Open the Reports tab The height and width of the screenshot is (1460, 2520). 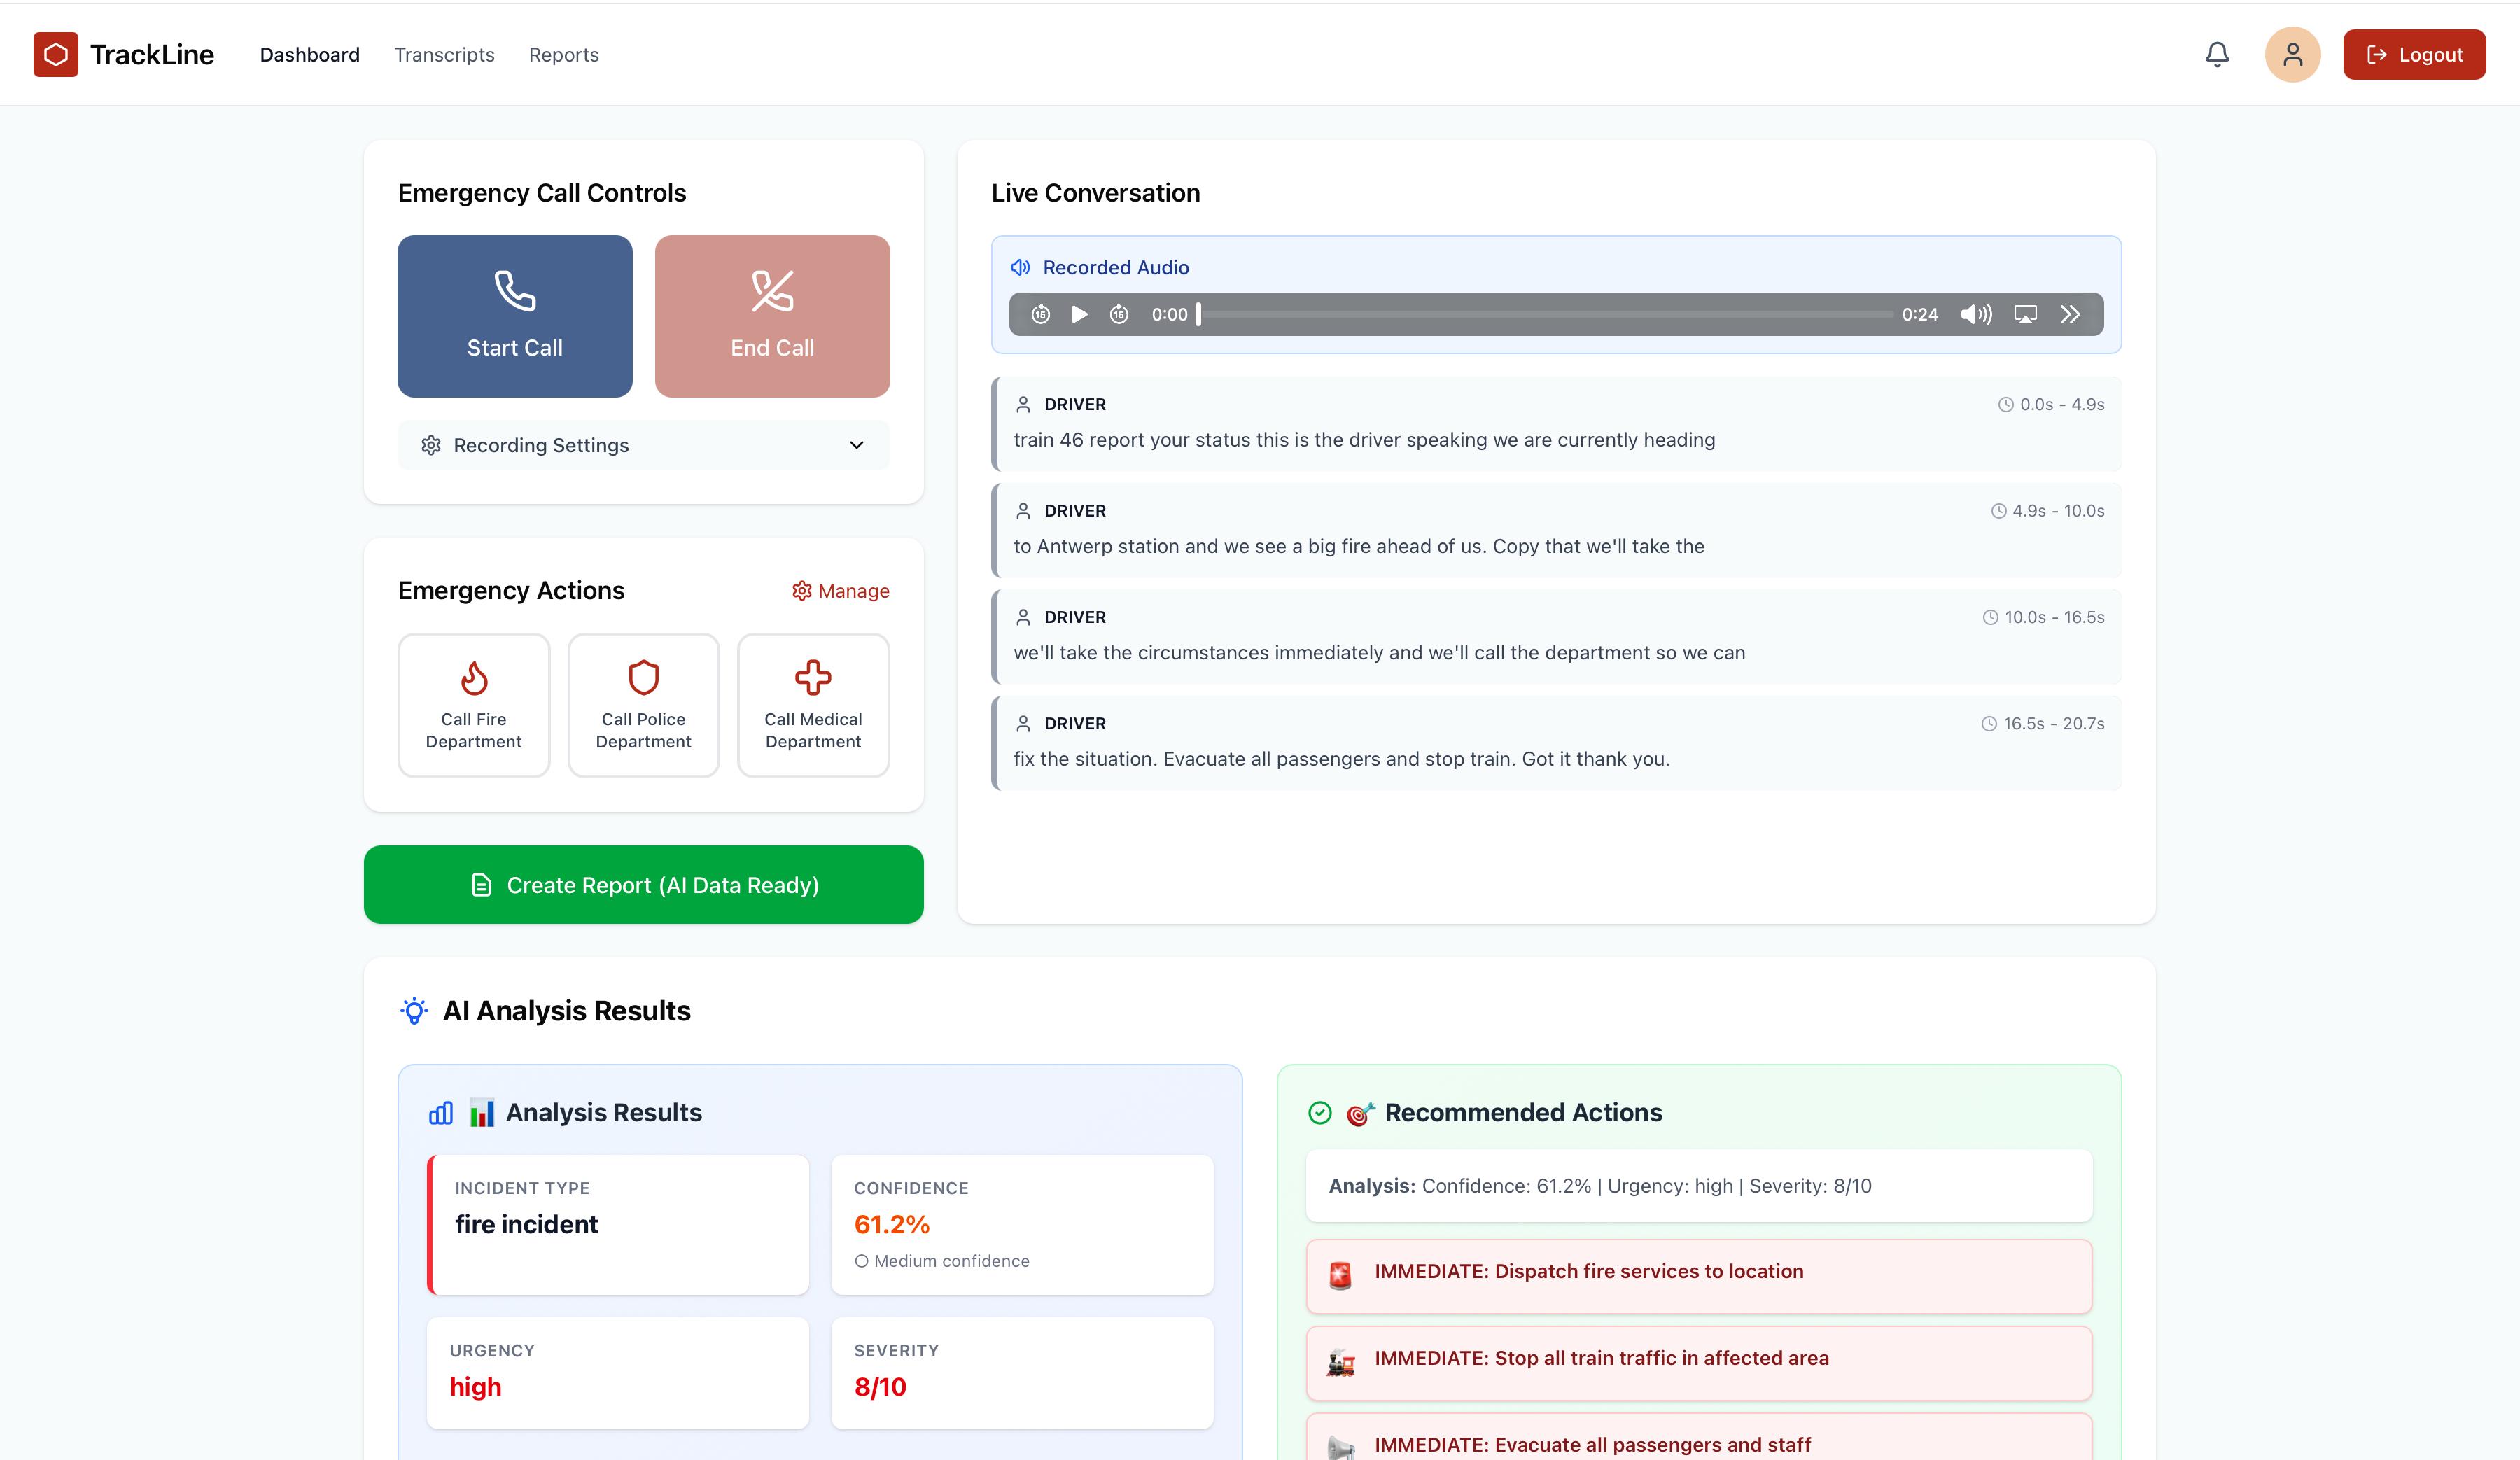pos(564,55)
